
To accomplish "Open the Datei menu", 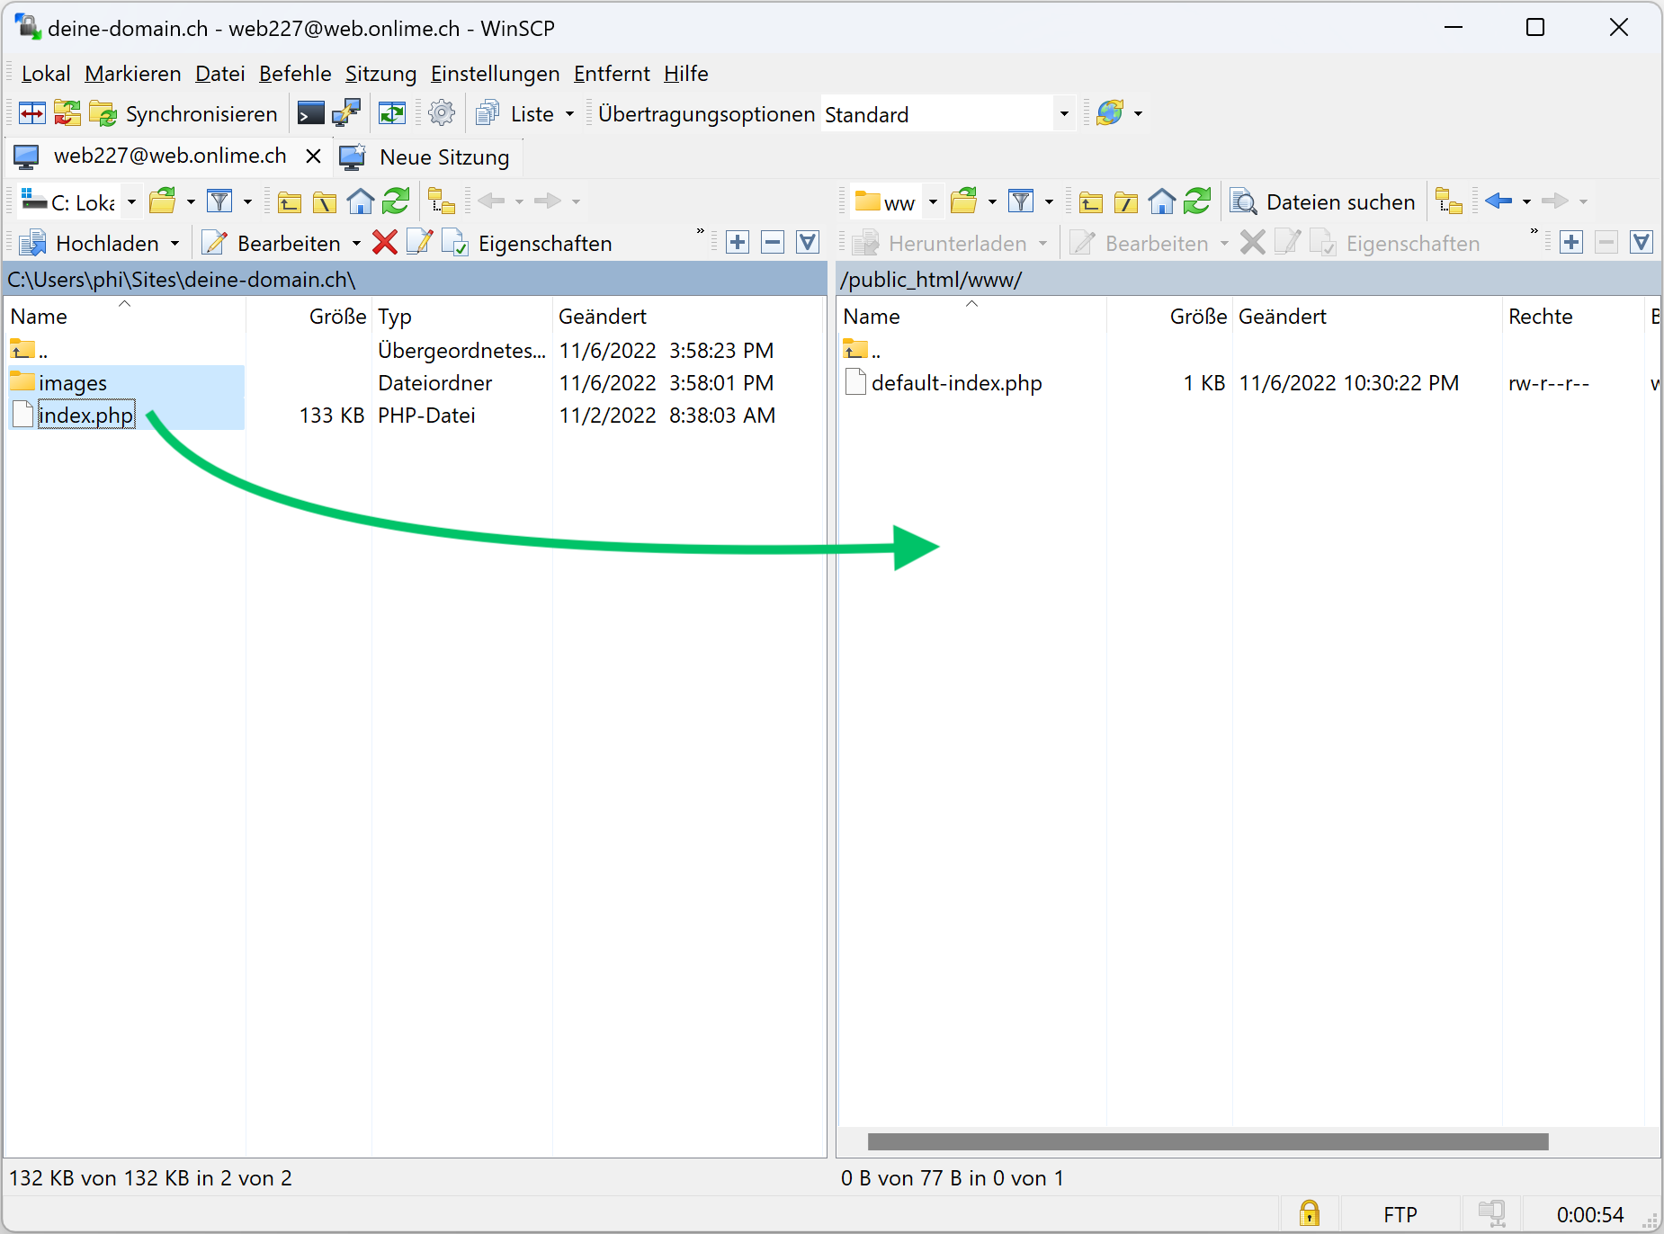I will point(220,74).
